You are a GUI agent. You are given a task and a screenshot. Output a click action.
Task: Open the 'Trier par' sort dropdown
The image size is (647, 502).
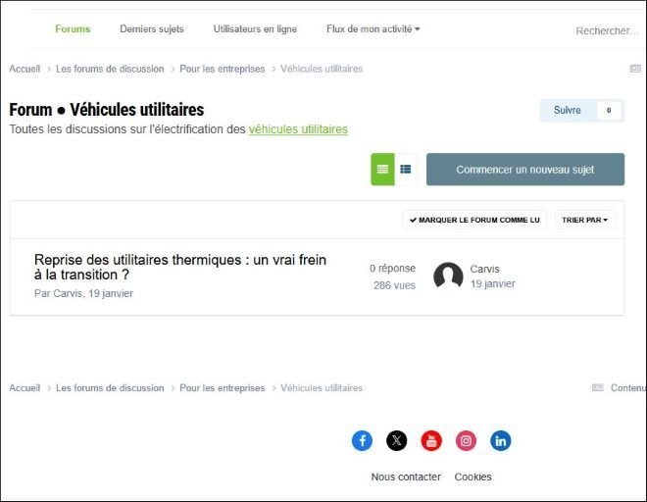coord(584,221)
